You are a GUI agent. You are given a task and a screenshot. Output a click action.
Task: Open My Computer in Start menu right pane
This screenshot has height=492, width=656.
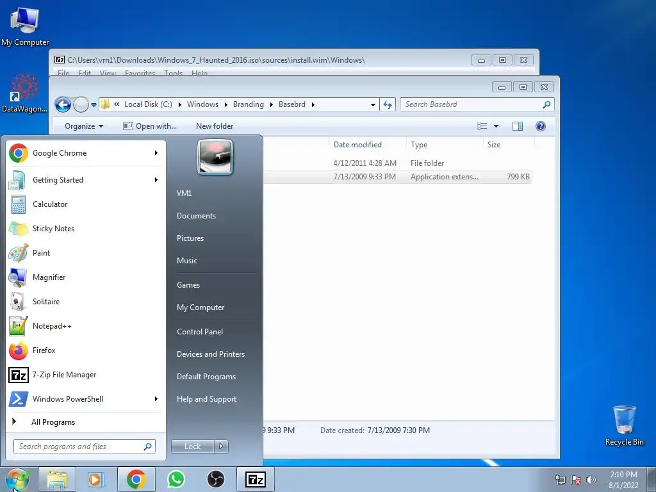pos(201,307)
